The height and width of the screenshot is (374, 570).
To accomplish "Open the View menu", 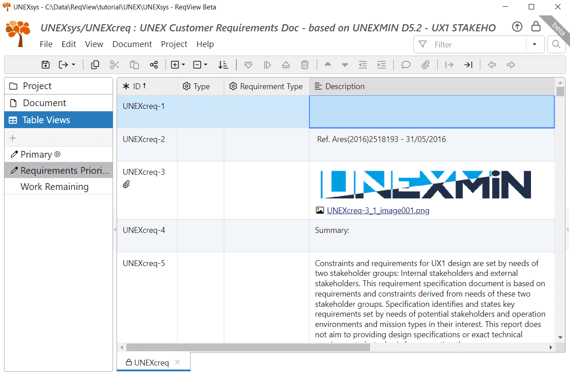I will tap(94, 44).
